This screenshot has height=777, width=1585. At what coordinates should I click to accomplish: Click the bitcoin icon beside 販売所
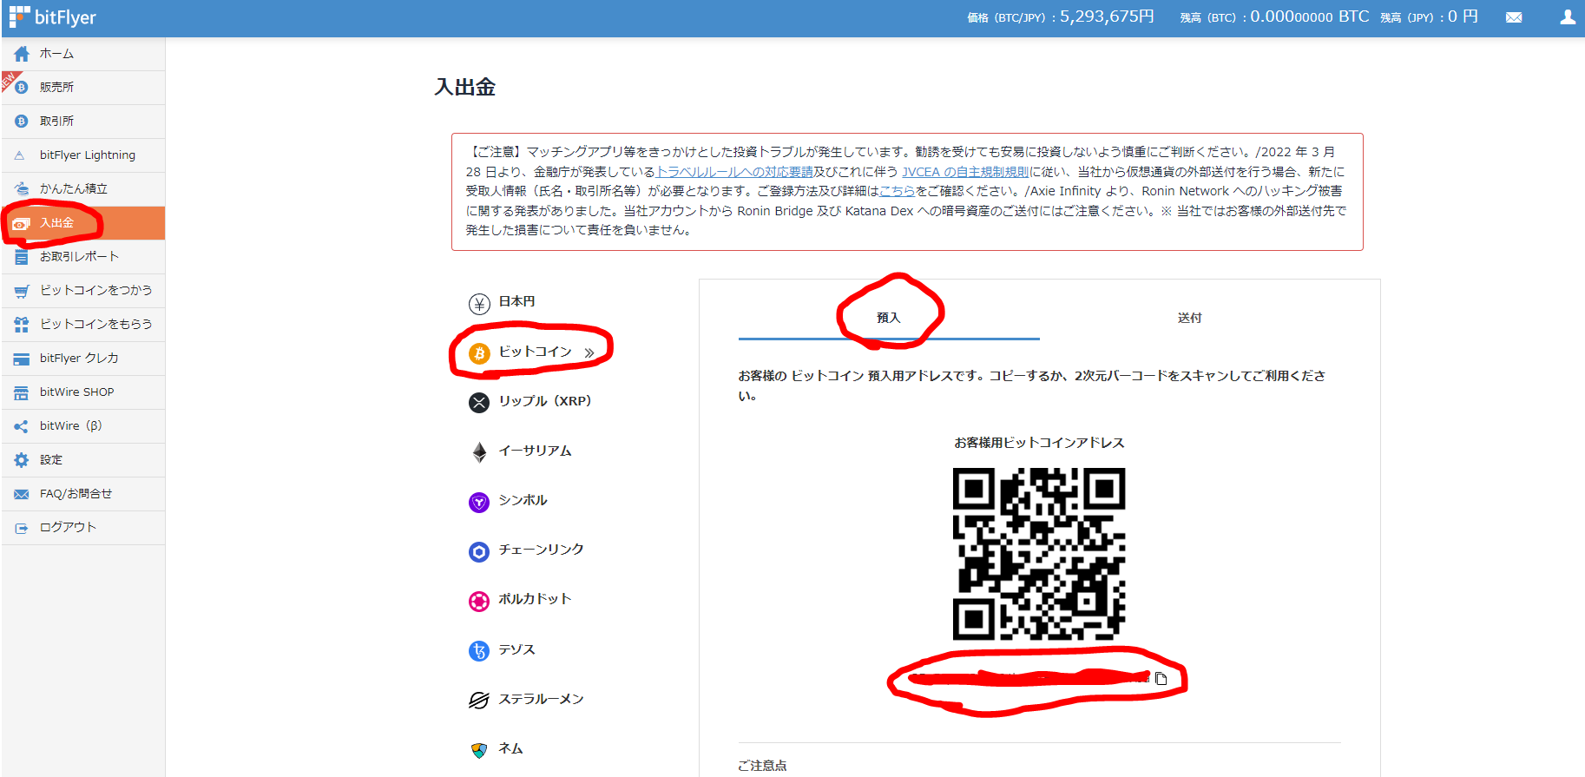click(x=22, y=88)
